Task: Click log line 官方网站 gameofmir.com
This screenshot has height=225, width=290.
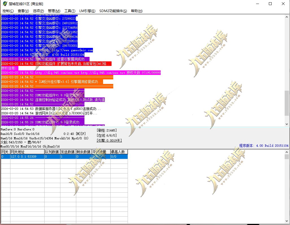Action: click(x=47, y=50)
